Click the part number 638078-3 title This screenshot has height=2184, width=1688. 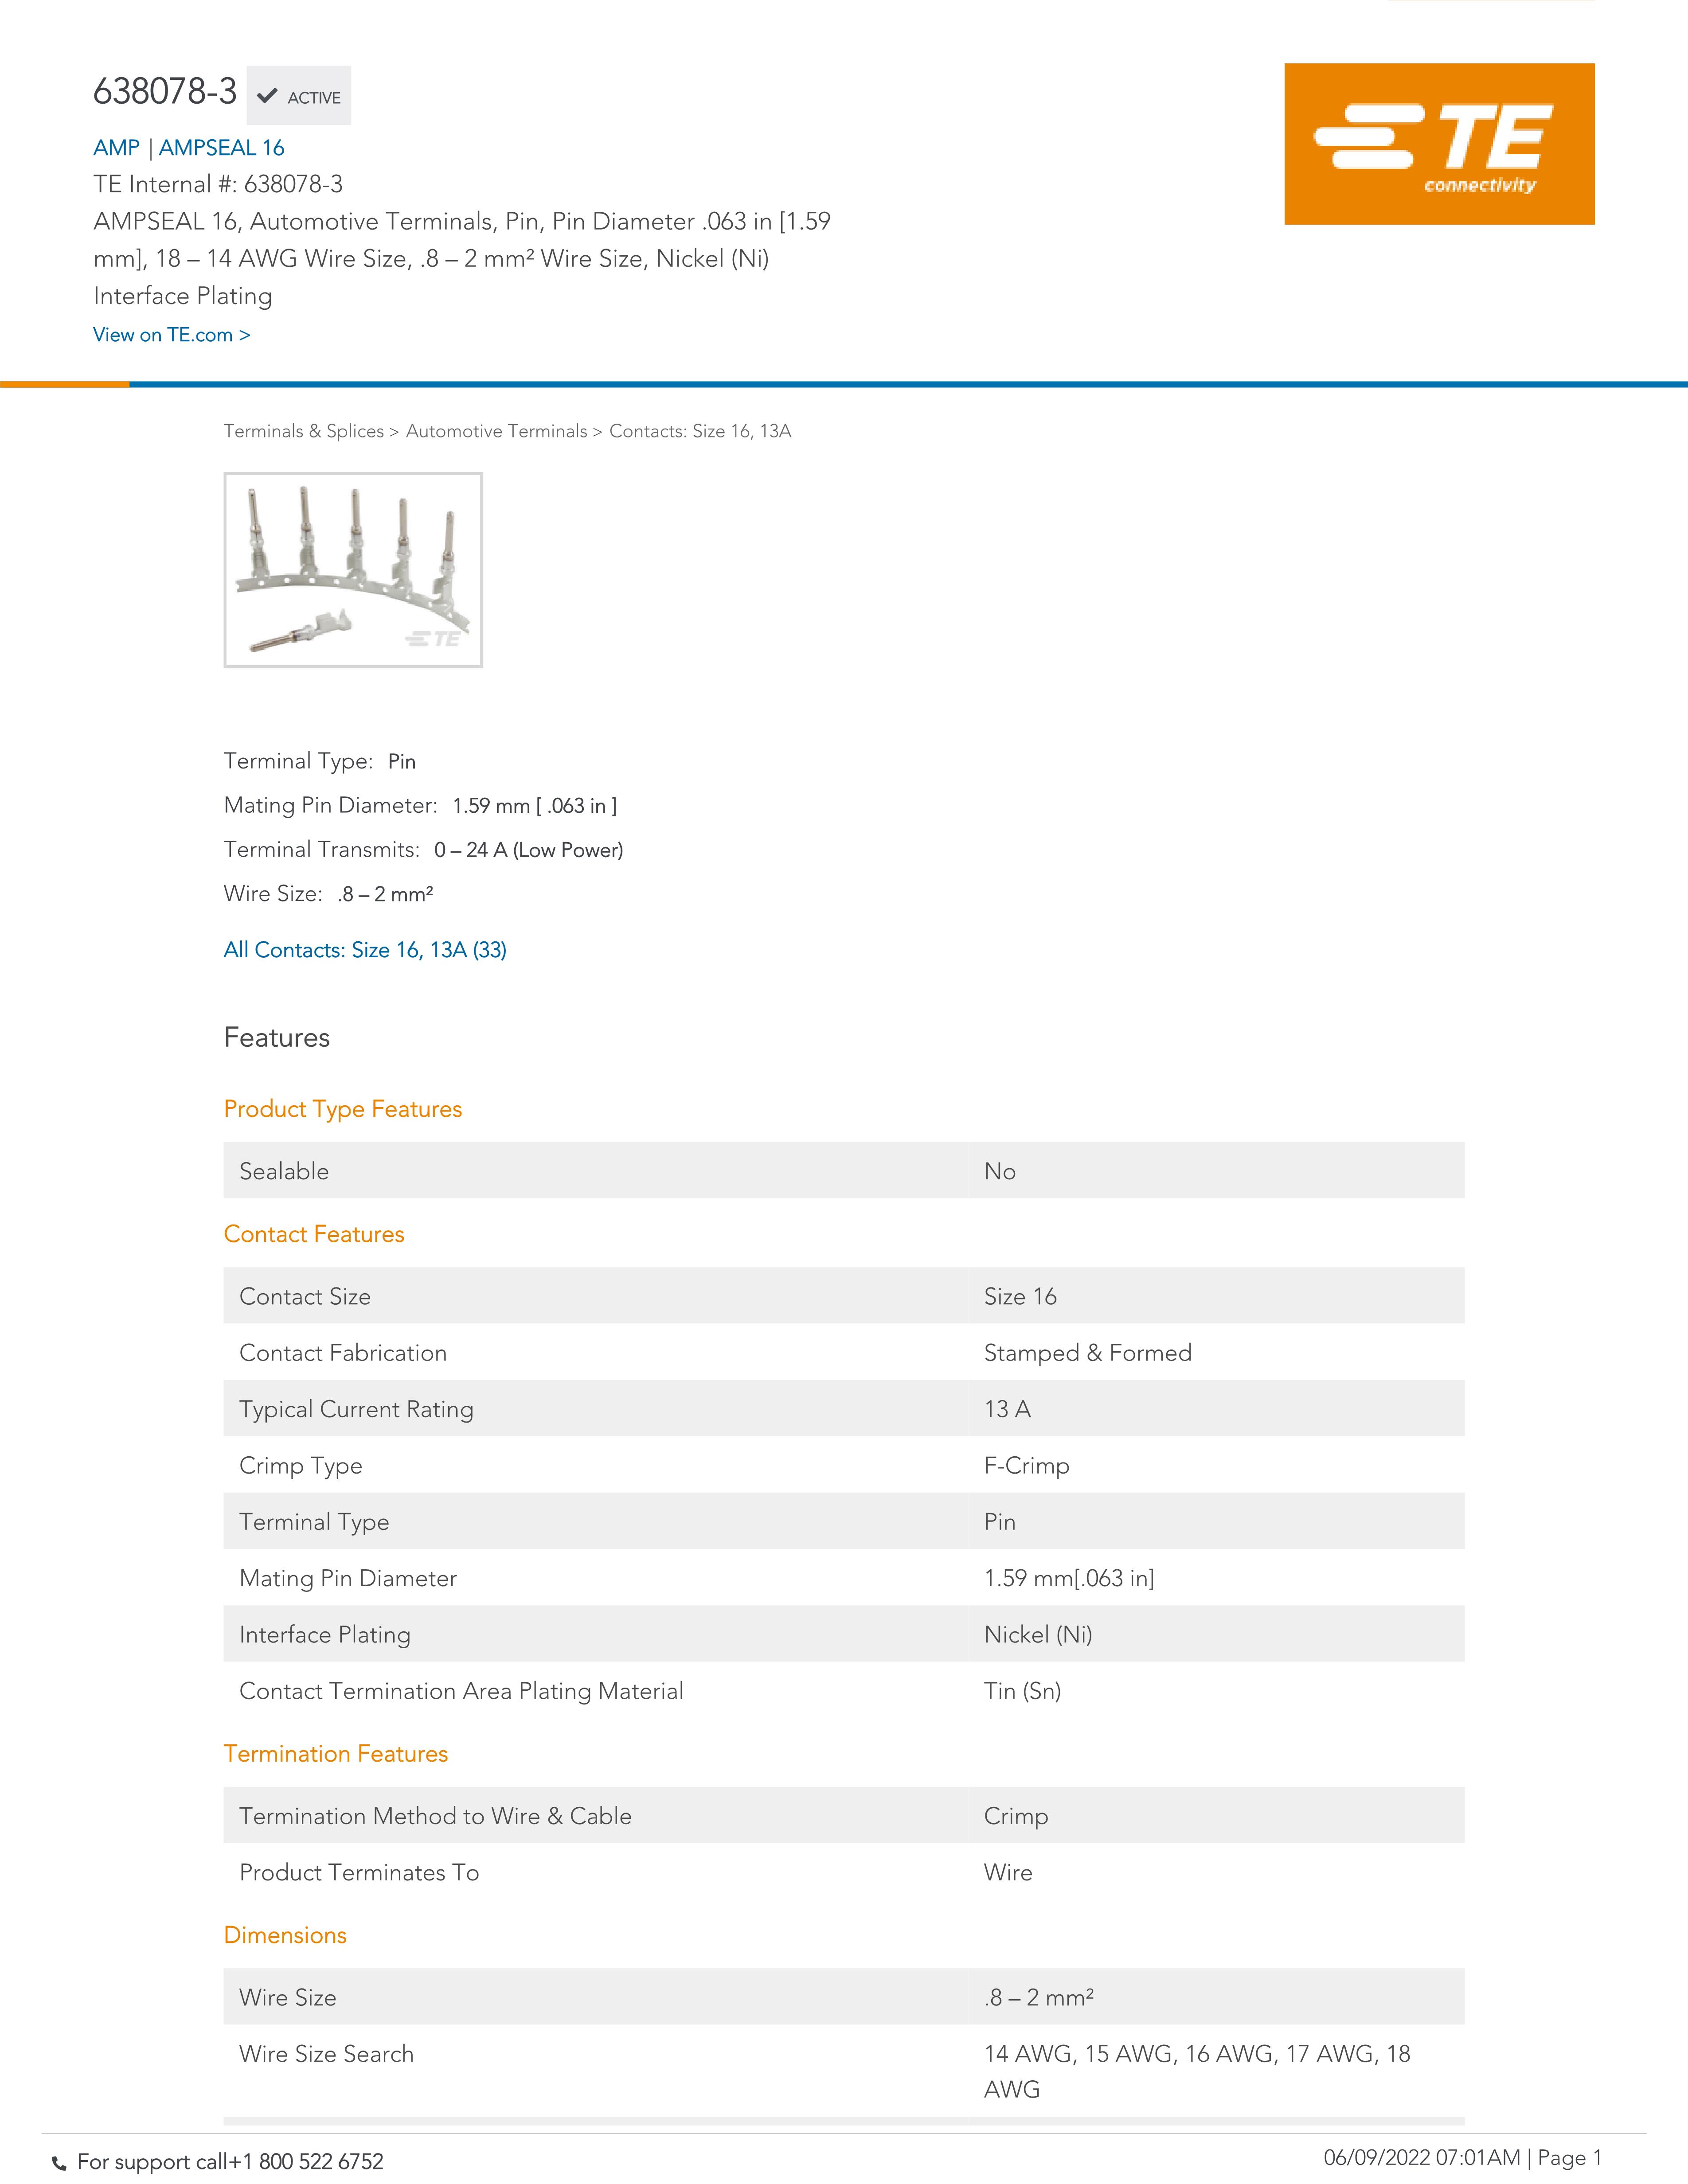coord(165,92)
